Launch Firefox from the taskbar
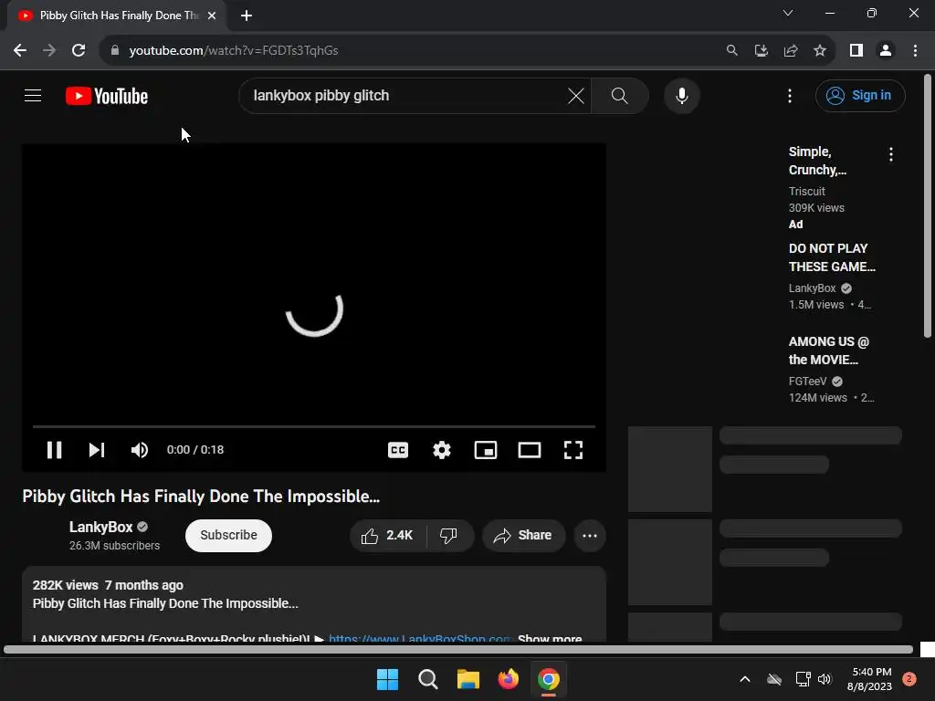Image resolution: width=935 pixels, height=701 pixels. click(x=508, y=679)
